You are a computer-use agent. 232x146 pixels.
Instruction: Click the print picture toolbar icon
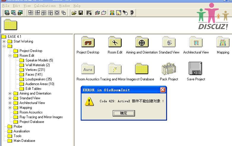[x=7, y=13]
